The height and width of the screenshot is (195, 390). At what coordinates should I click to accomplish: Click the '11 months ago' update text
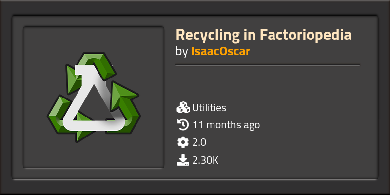(226, 125)
